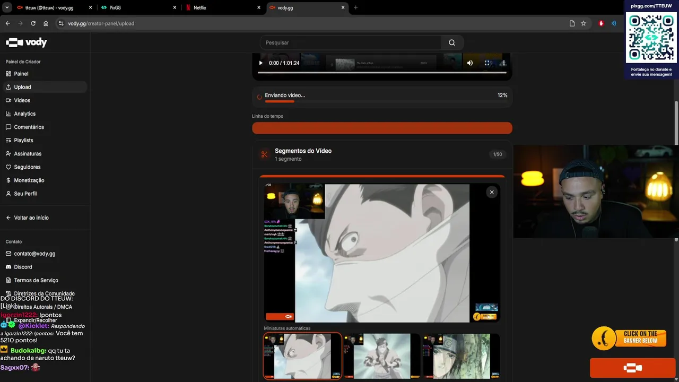
Task: Click the Click on the banner below overlay
Action: pos(629,338)
